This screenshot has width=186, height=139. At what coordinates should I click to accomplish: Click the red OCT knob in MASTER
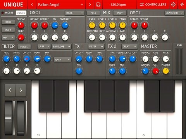(156, 71)
